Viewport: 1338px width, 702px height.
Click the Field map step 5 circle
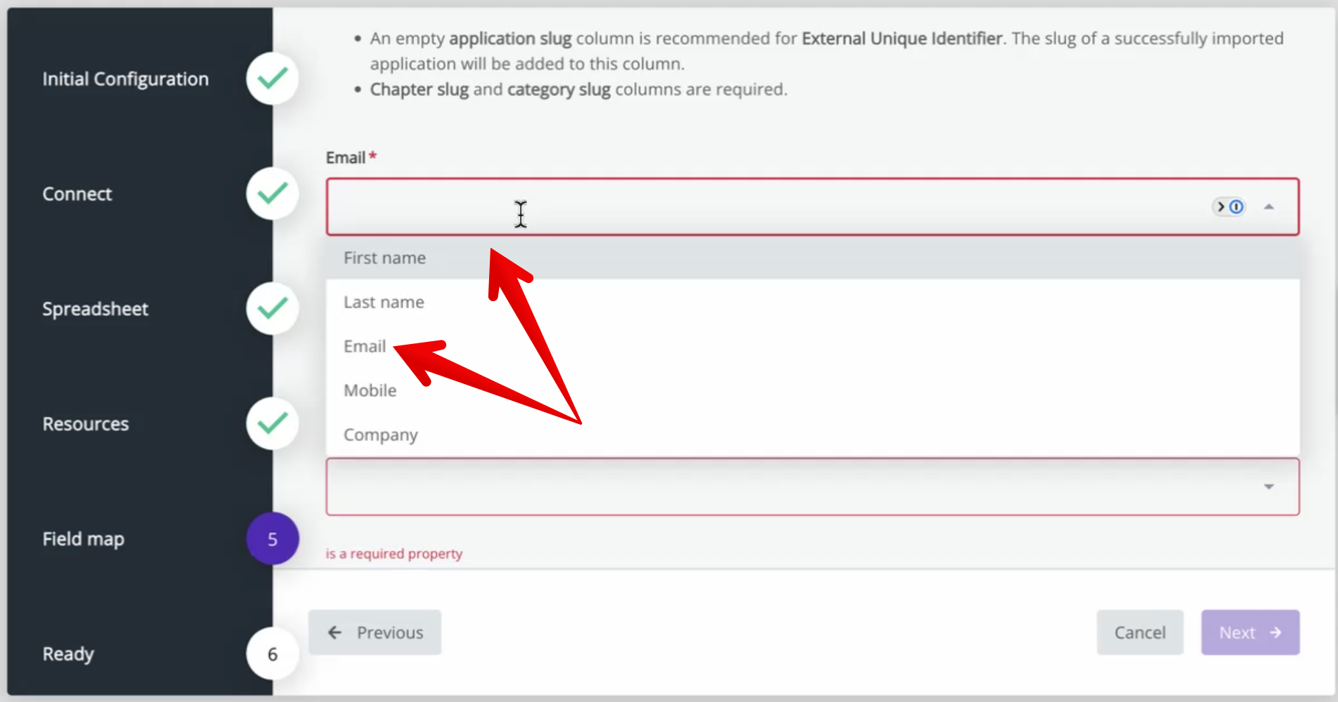[x=273, y=539]
